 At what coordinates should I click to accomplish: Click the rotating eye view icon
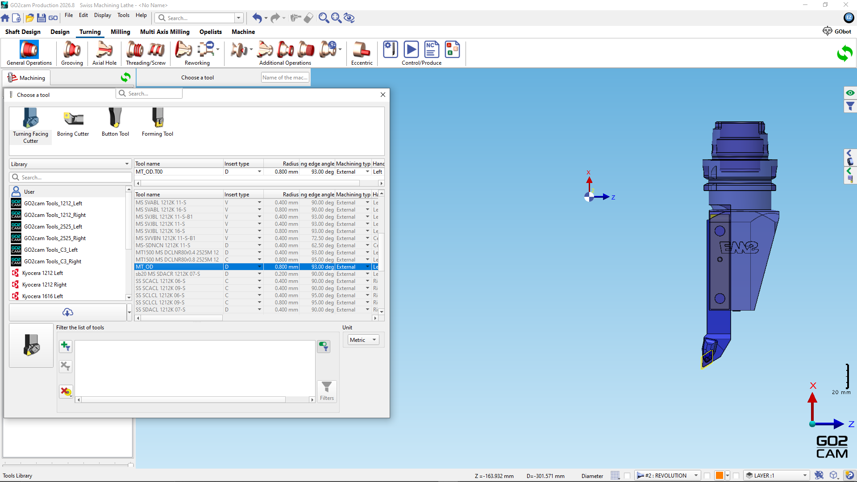click(x=349, y=18)
